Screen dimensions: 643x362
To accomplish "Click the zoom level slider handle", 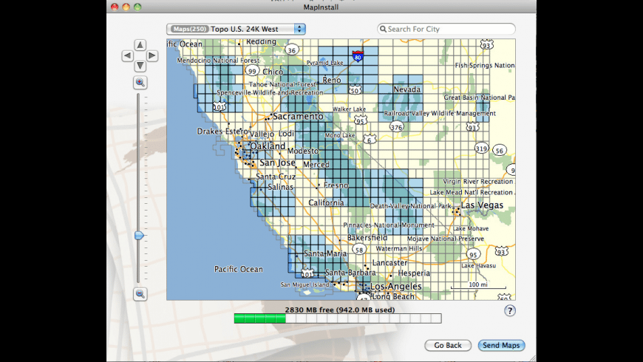I will [x=139, y=235].
